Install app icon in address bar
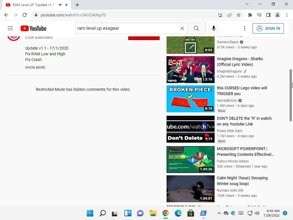This screenshot has height=220, width=293. point(220,15)
